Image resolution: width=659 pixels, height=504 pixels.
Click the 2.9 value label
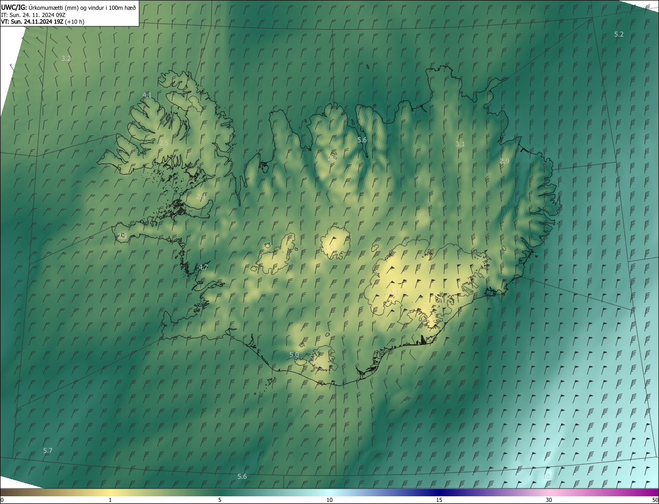click(x=505, y=161)
